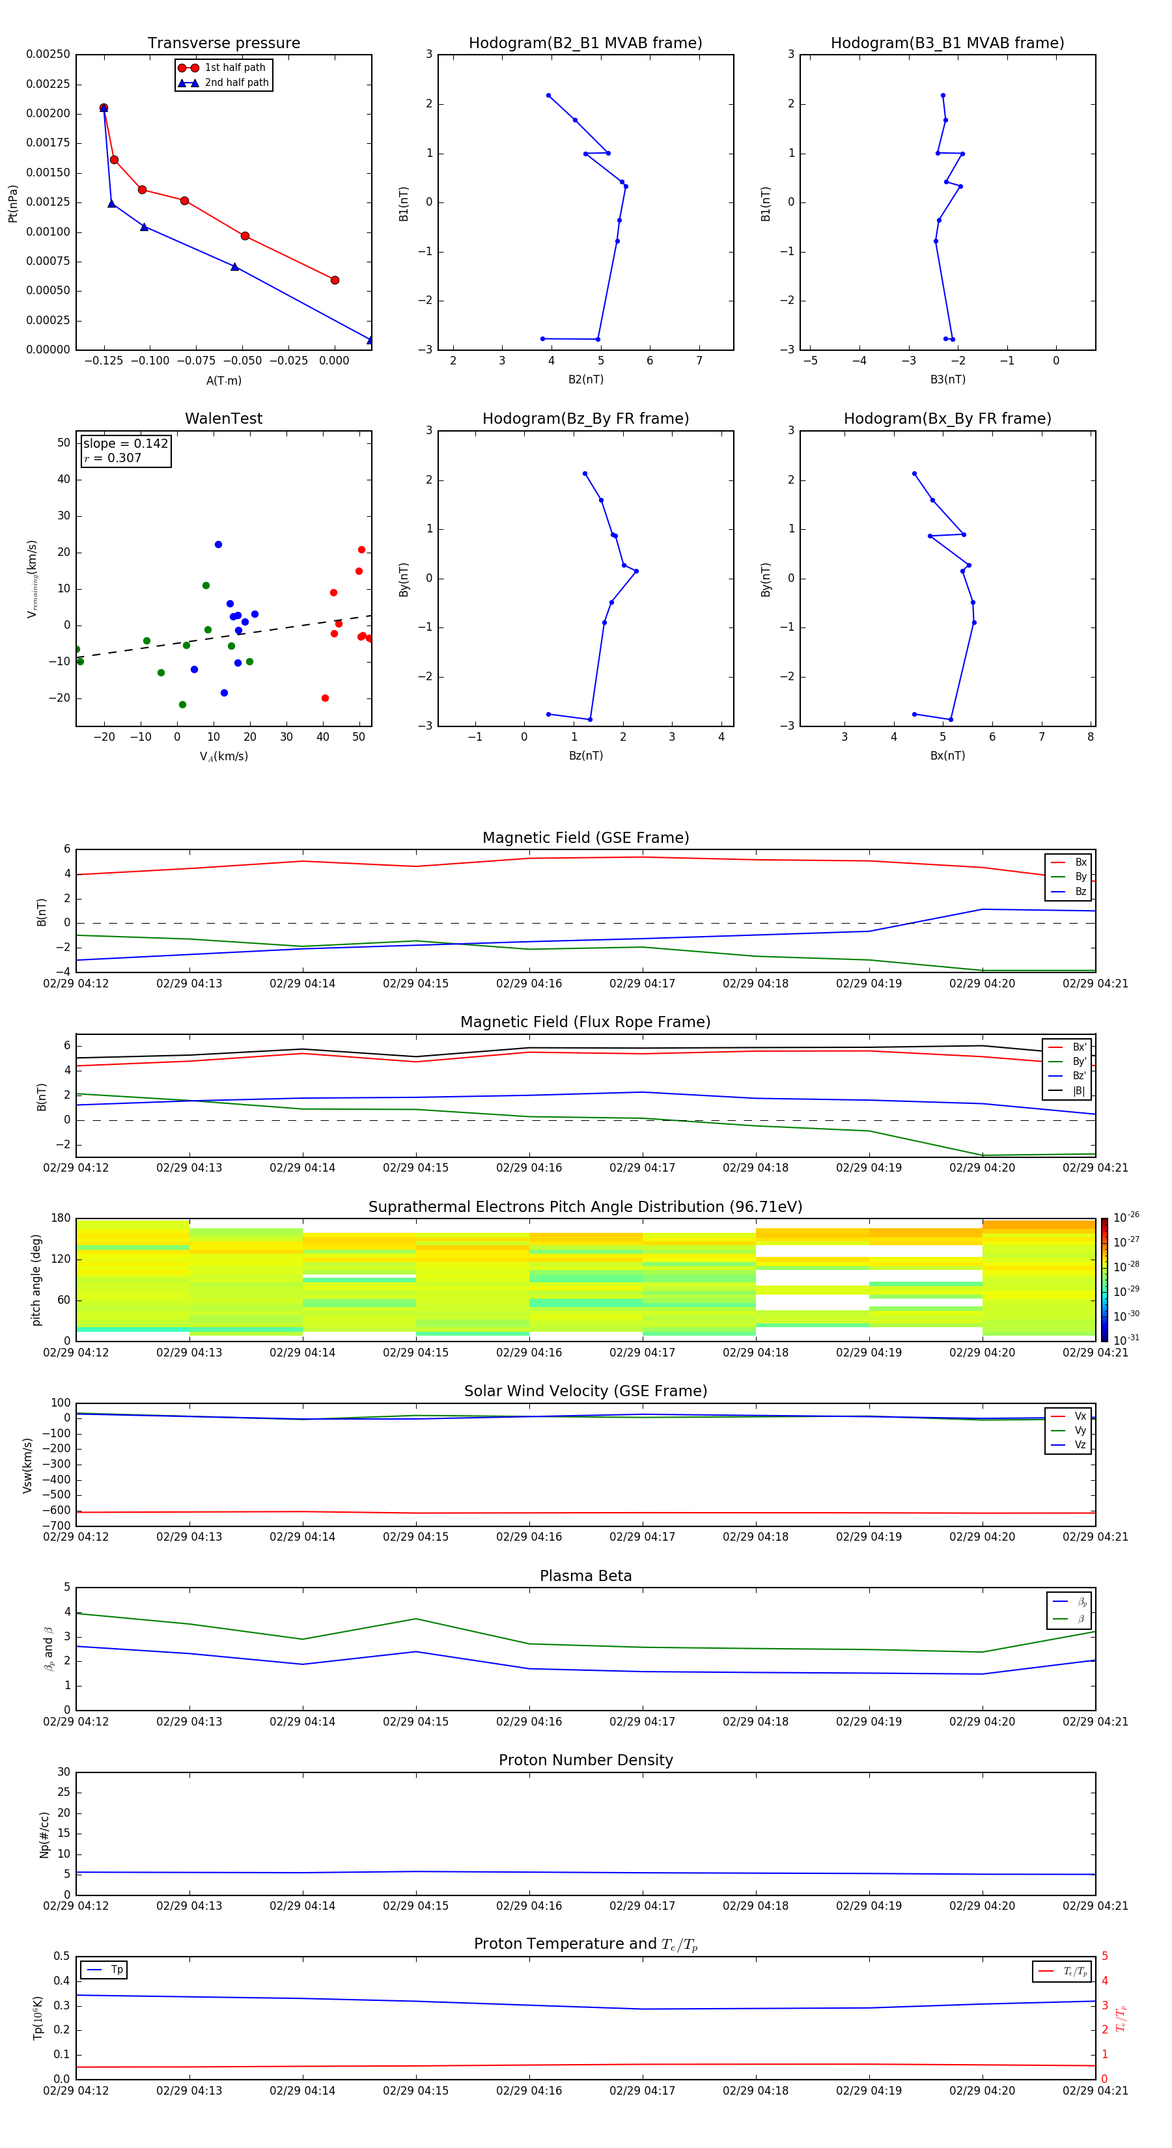Click the "Hodogram(Bz_By FR frame)" title
Image resolution: width=1172 pixels, height=2148 pixels.
(585, 419)
